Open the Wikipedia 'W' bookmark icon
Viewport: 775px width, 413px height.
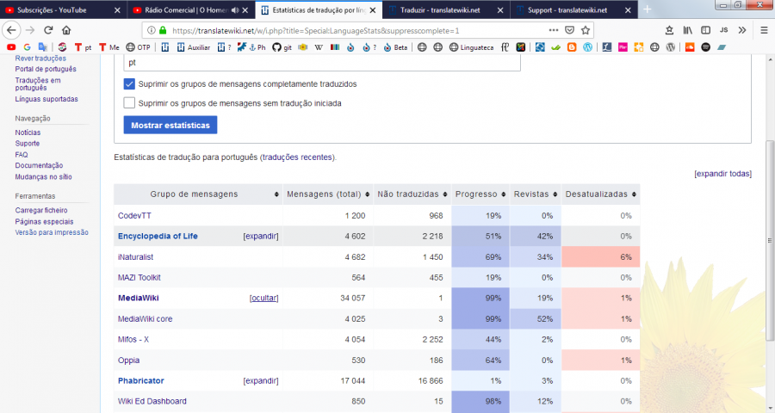coord(319,47)
